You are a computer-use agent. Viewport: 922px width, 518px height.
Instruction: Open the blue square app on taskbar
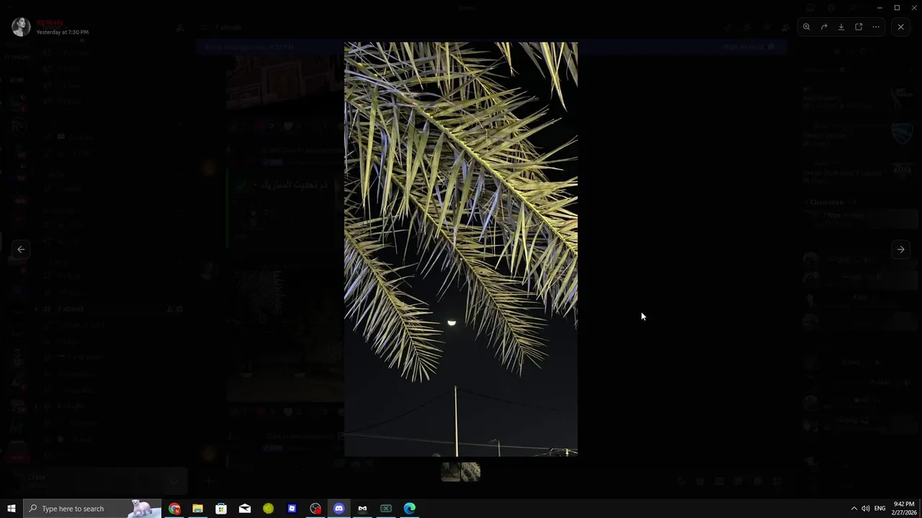coord(292,509)
